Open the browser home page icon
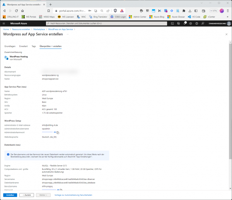Screen dimensions: 232x200 tap(22, 11)
